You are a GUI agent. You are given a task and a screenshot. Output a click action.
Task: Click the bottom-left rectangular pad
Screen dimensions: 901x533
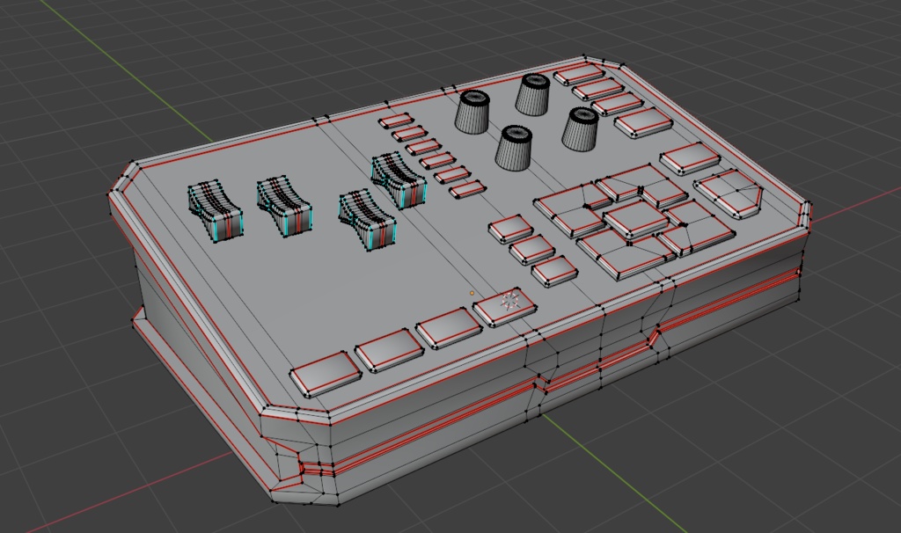tap(326, 374)
